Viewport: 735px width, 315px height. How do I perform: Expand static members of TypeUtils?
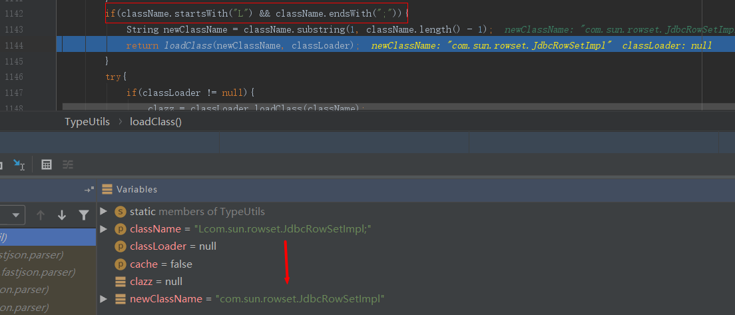[103, 212]
